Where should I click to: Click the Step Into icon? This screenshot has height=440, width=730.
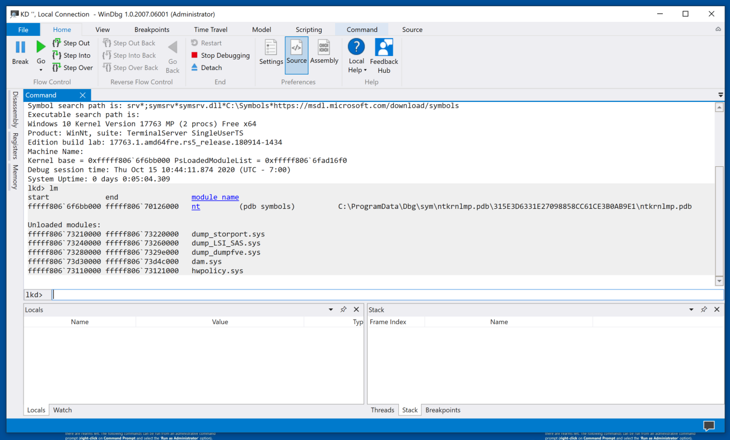(x=57, y=55)
